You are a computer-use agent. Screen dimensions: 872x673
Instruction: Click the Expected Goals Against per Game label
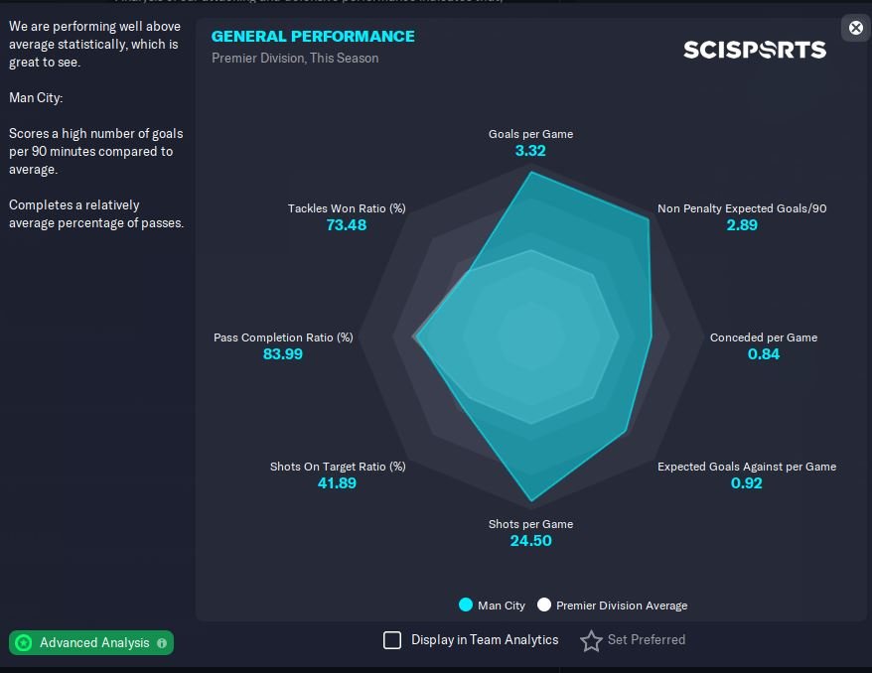(x=746, y=467)
